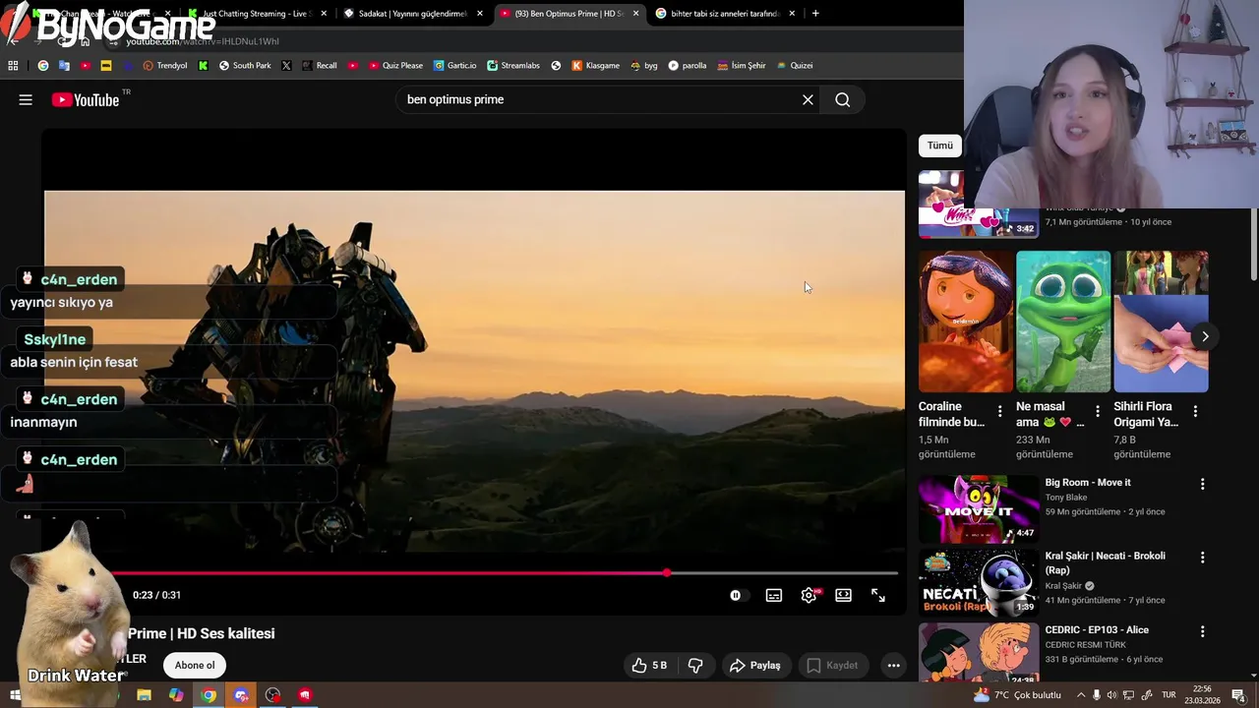Open the browser apps grid icon
Screen dimensions: 1259x708
(13, 66)
